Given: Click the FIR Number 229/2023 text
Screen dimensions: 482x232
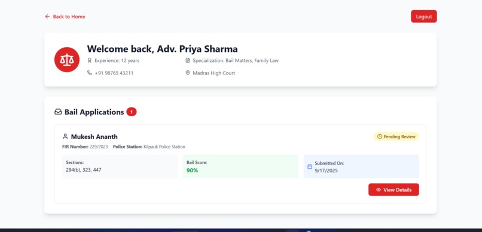Looking at the screenshot, I should coord(85,147).
